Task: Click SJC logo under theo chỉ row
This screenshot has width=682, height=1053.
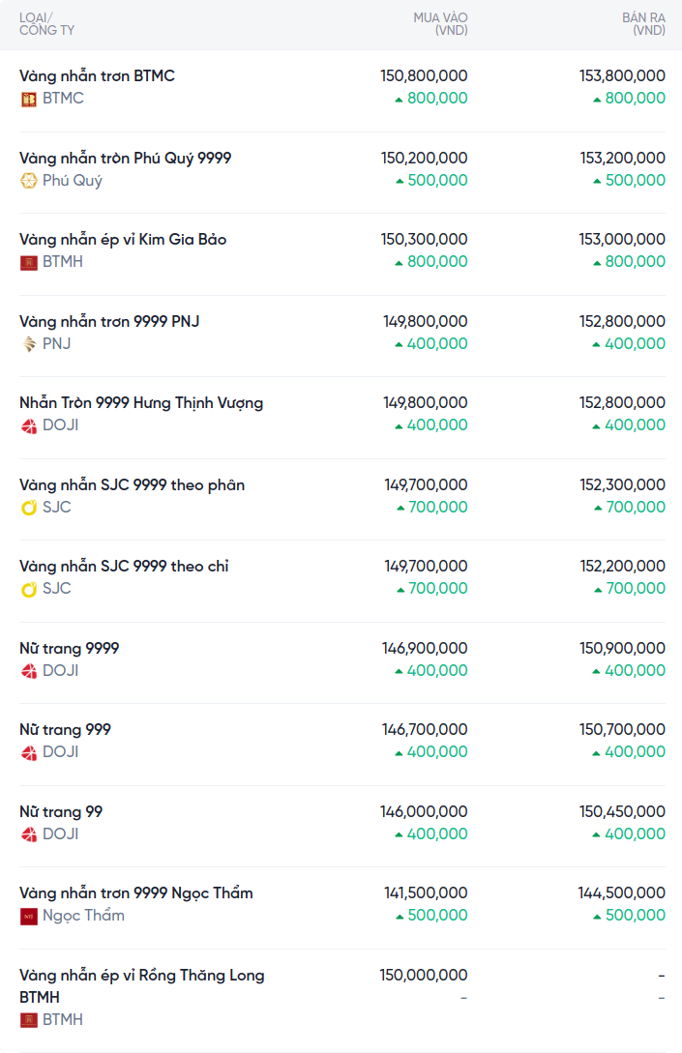Action: click(x=29, y=589)
